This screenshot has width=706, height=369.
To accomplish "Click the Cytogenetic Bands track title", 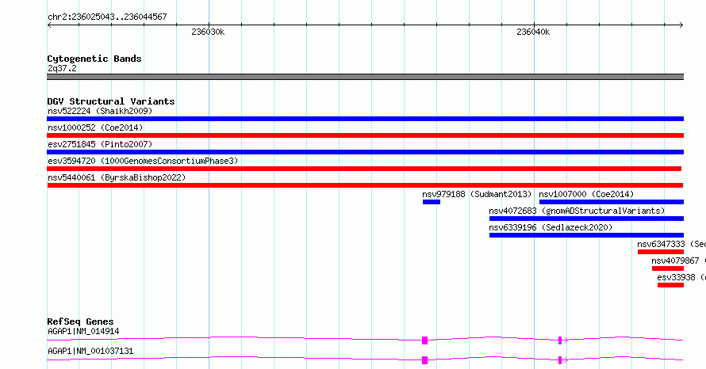I will coord(94,59).
